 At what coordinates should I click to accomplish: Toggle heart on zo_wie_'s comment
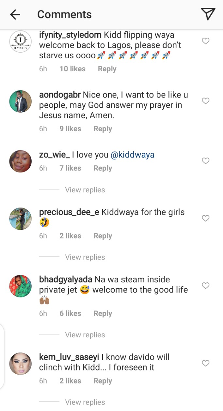(x=205, y=161)
